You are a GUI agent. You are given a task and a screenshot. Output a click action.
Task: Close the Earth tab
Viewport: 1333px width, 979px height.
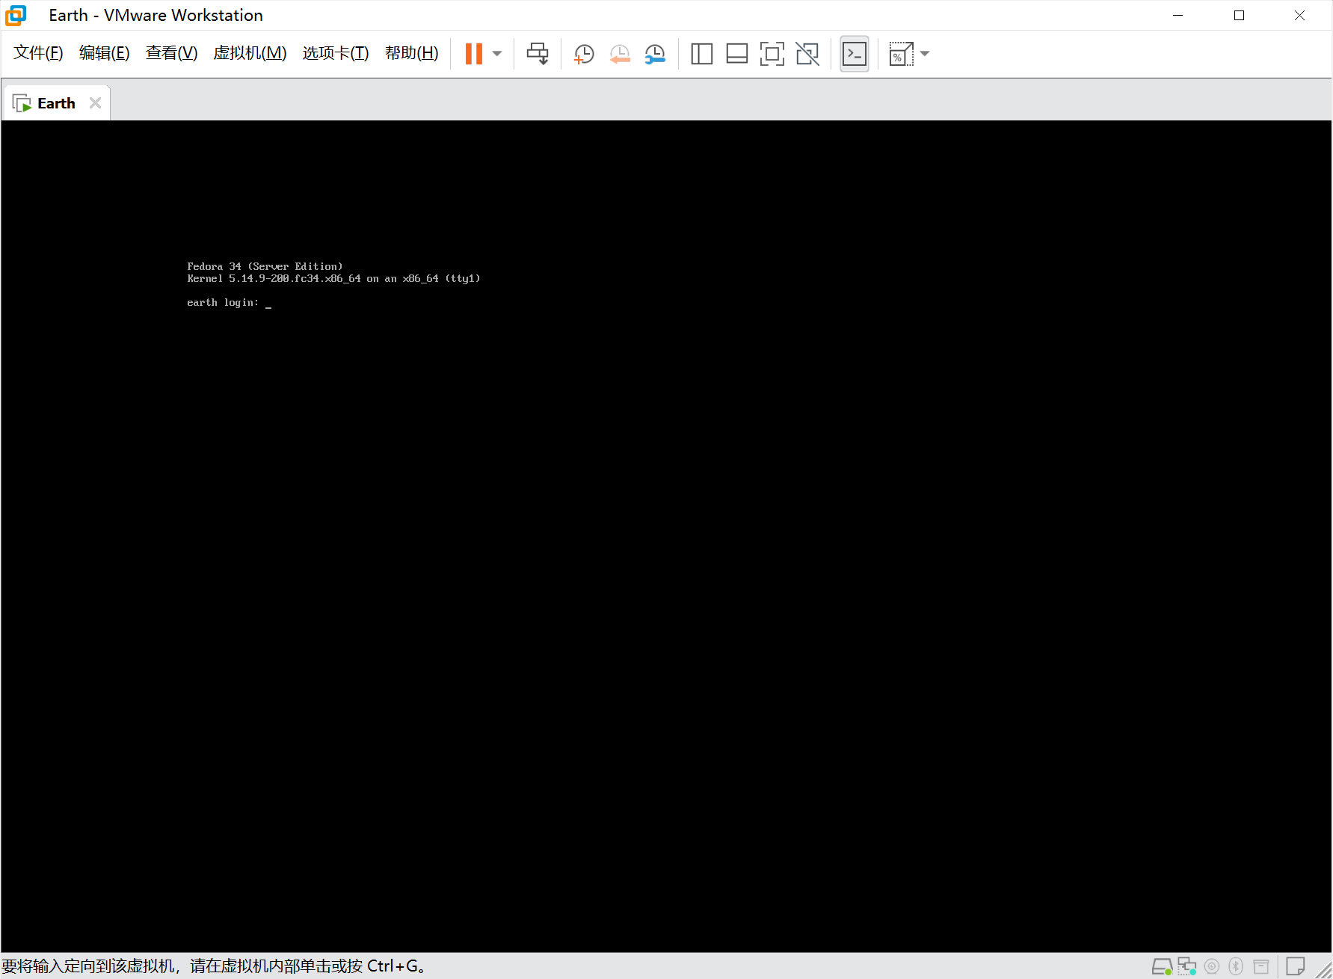[x=95, y=103]
